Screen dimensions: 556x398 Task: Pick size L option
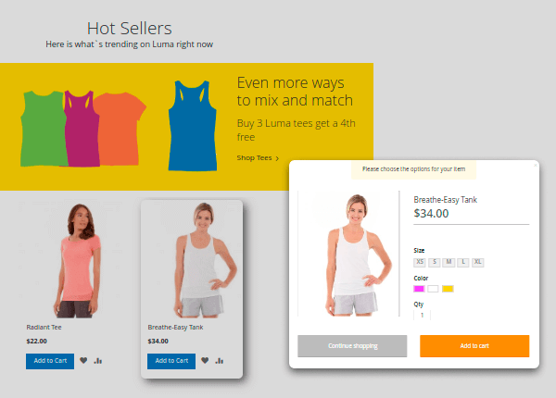click(x=463, y=262)
